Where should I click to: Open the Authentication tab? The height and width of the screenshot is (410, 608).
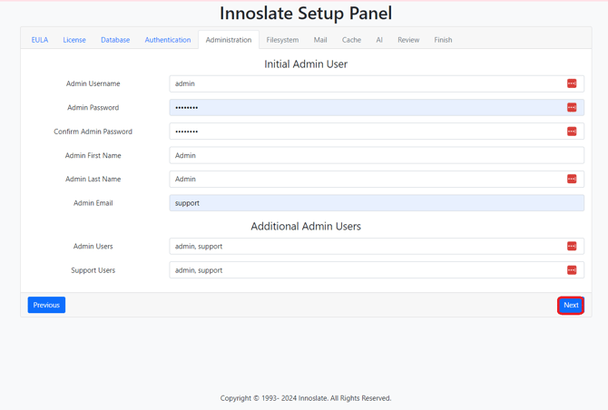tap(168, 40)
